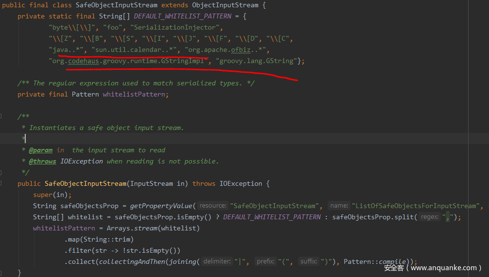Click the collectingAndThen method
Screen dimensions: 489x277
132,262
